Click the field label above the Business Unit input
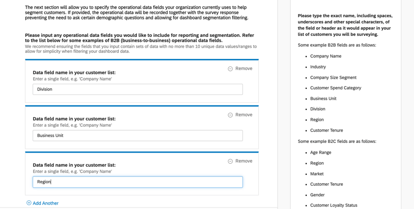 [74, 119]
